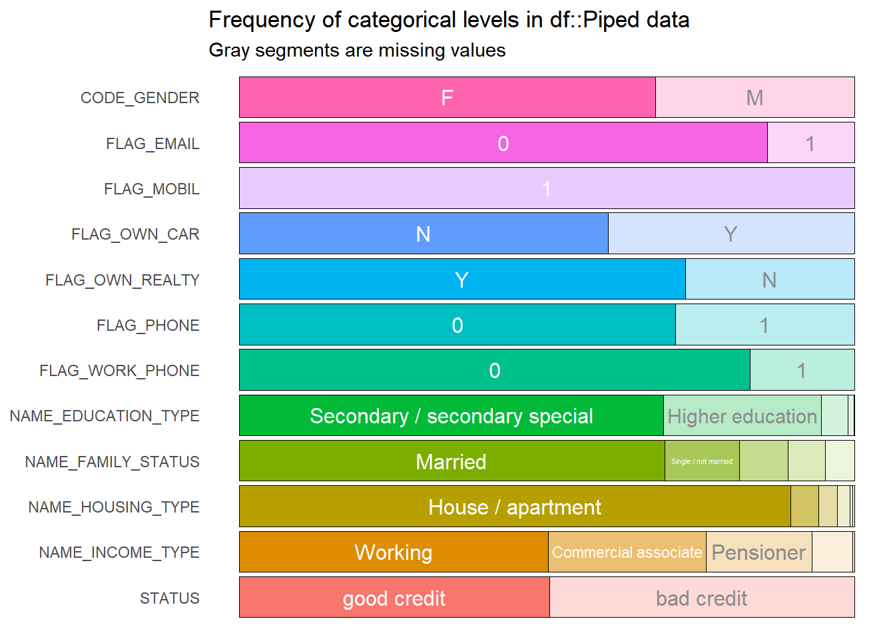Select the Pensioner income segment
Screen dimensions: 895x639
click(x=758, y=552)
